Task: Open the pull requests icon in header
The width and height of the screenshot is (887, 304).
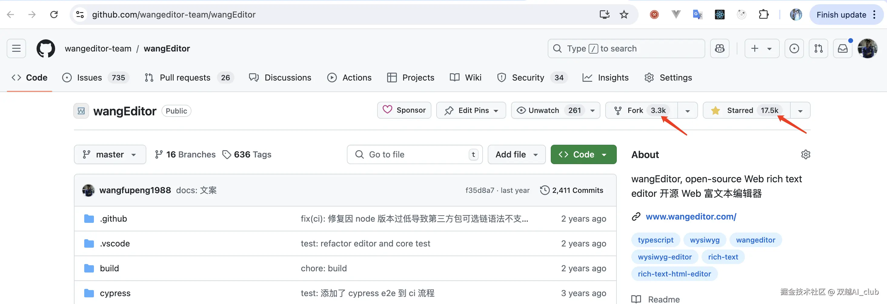Action: (819, 48)
